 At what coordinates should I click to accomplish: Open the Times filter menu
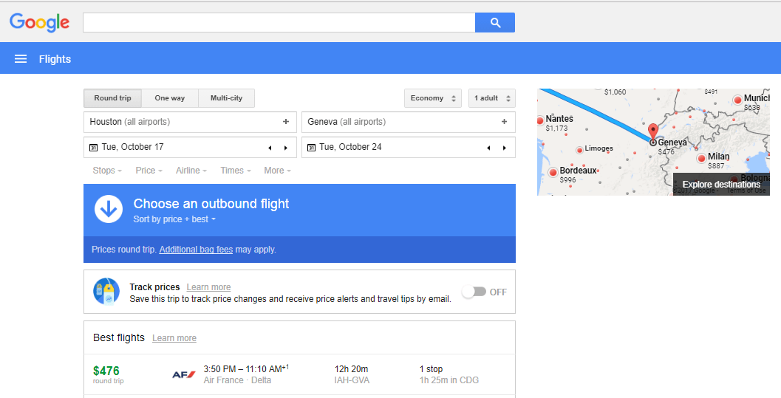pyautogui.click(x=235, y=171)
